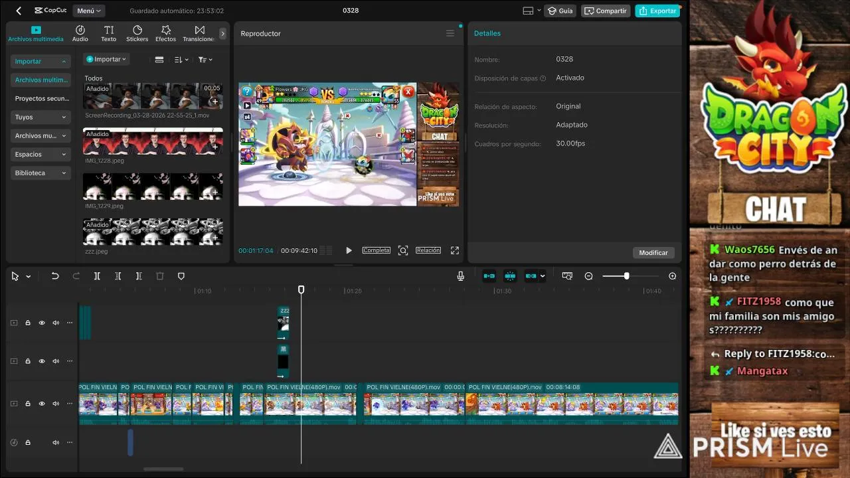The width and height of the screenshot is (850, 478).
Task: Click the Relación aspect button
Action: (x=428, y=250)
